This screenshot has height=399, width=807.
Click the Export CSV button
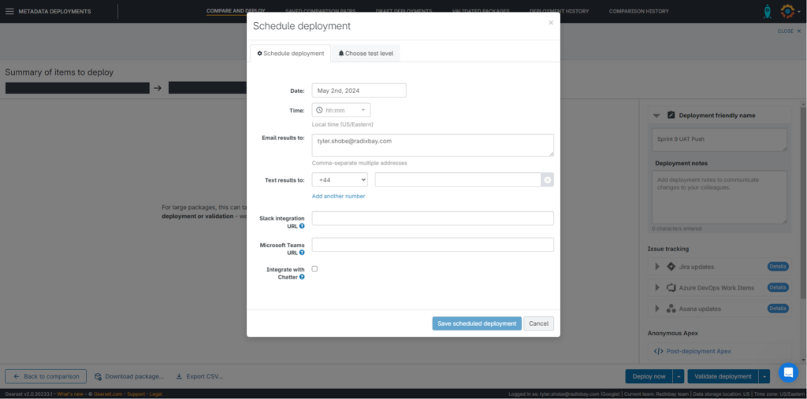tap(199, 376)
